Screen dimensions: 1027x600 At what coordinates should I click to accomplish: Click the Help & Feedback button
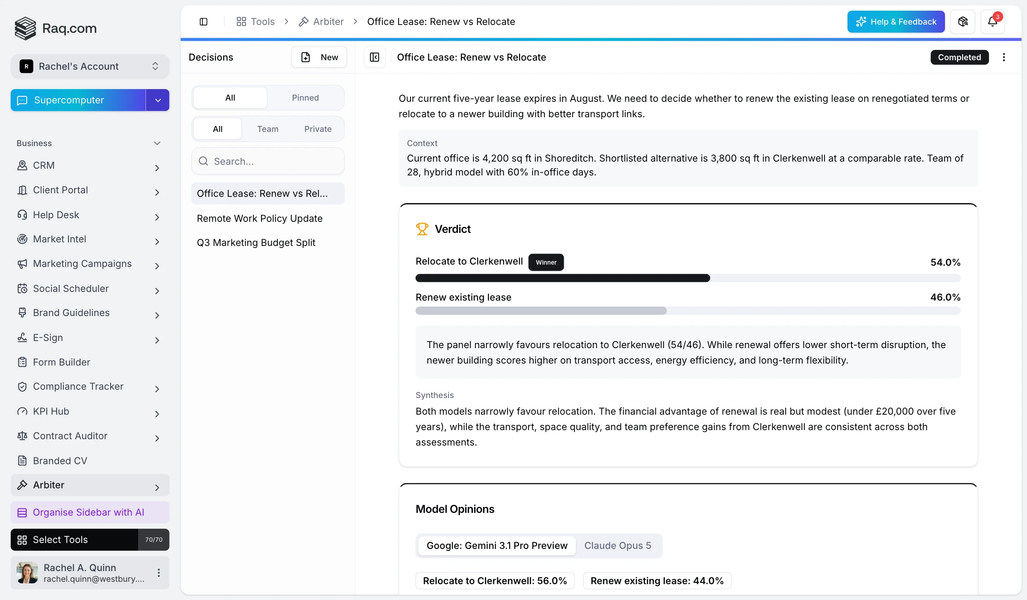coord(896,22)
